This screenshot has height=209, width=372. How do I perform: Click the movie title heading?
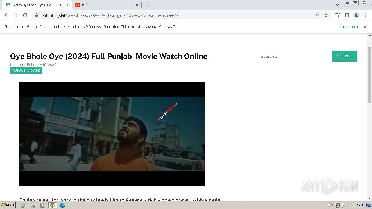(x=109, y=56)
